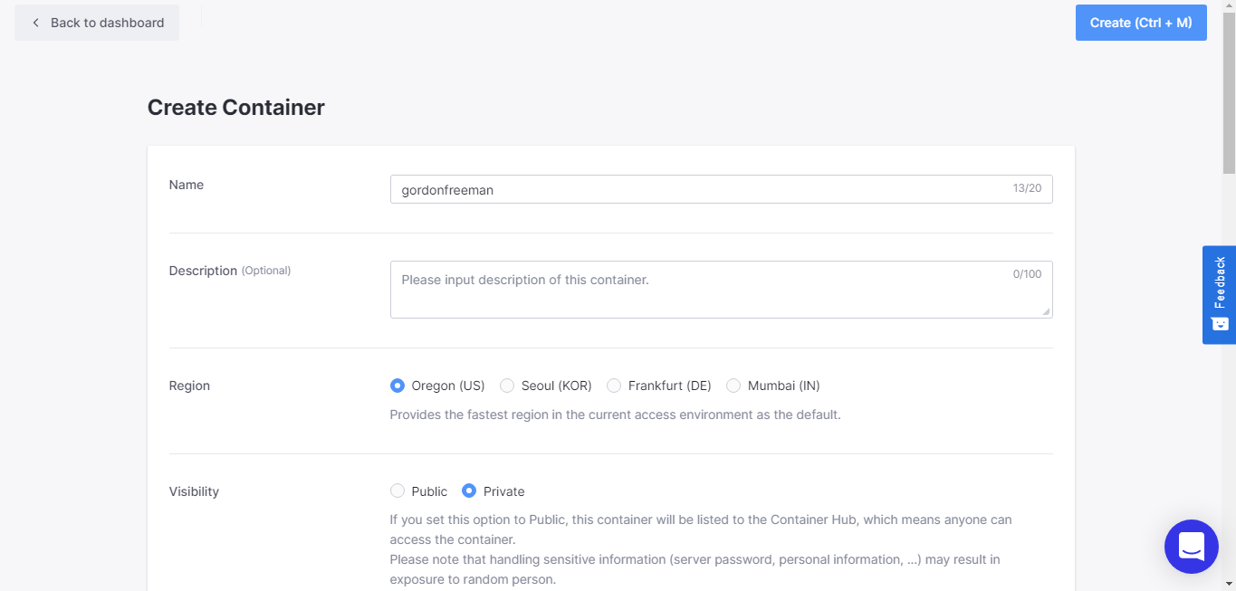Image resolution: width=1236 pixels, height=591 pixels.
Task: Click the Region field label
Action: pyautogui.click(x=189, y=386)
